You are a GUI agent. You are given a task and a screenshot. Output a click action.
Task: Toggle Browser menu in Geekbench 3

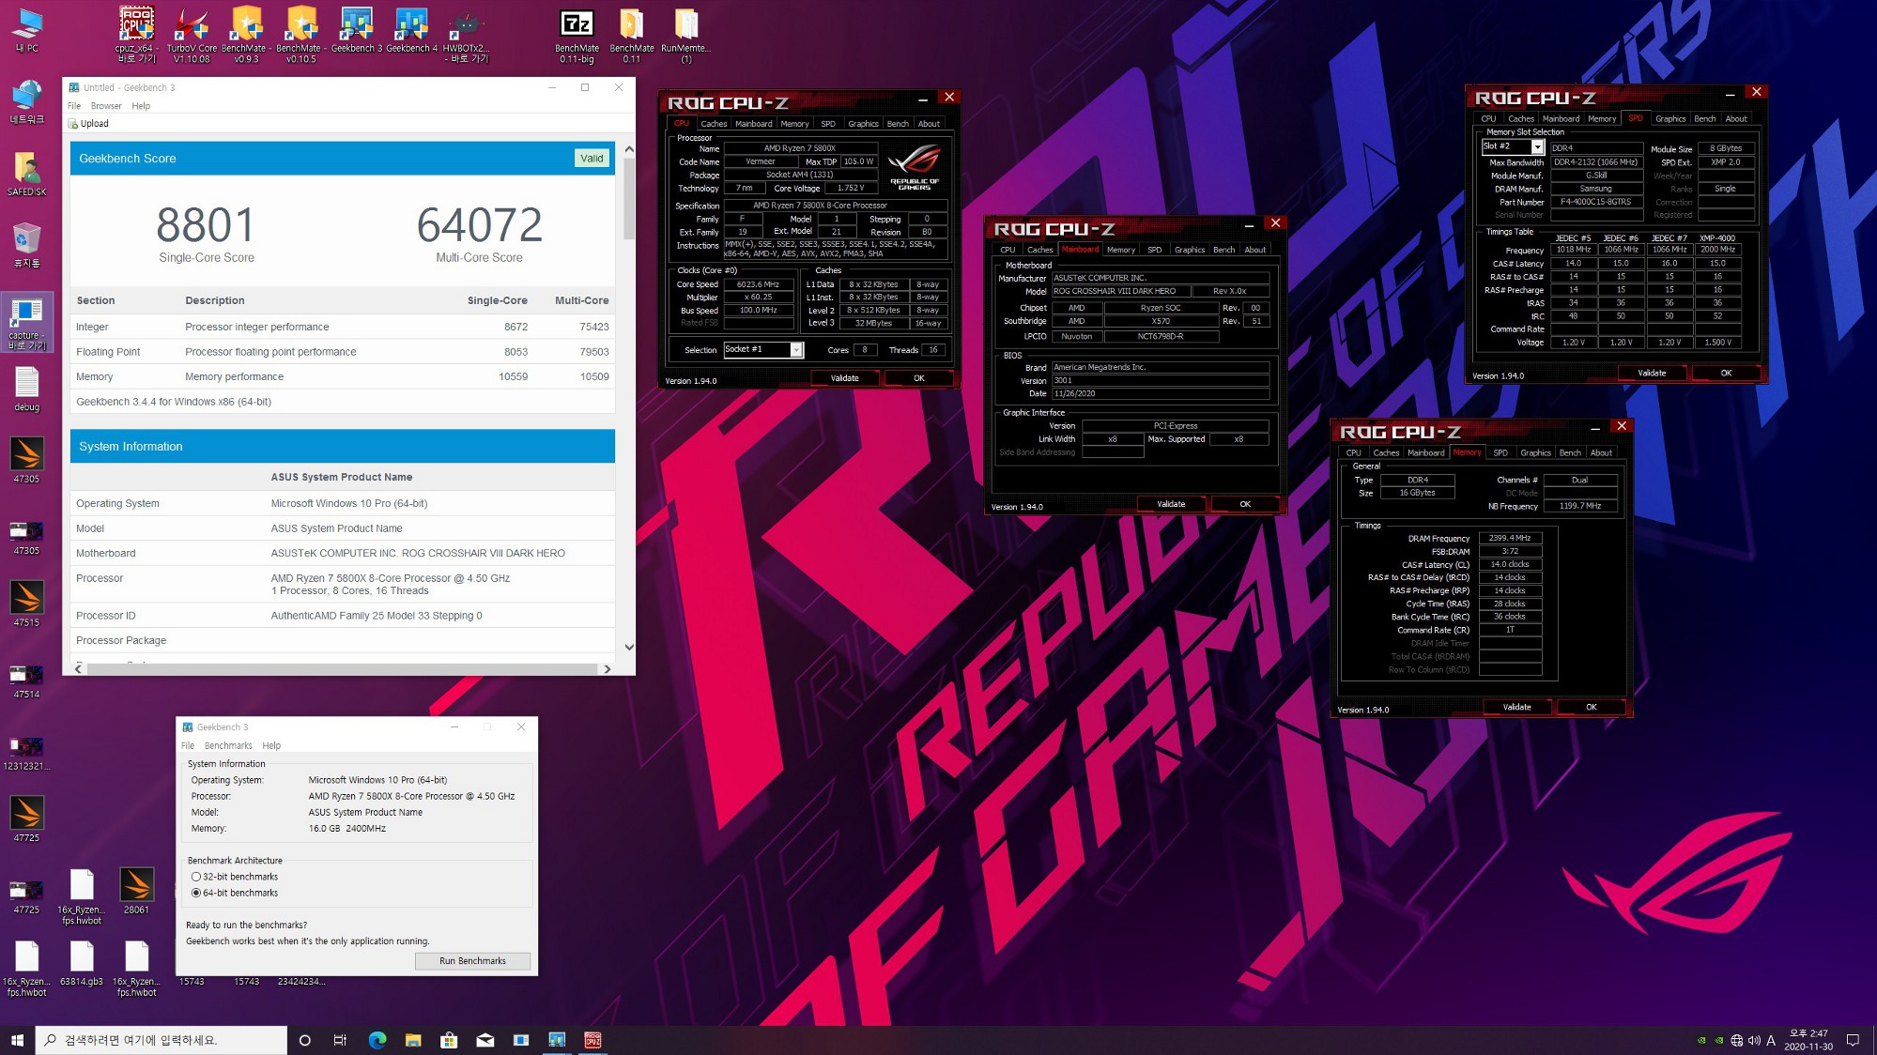coord(107,104)
